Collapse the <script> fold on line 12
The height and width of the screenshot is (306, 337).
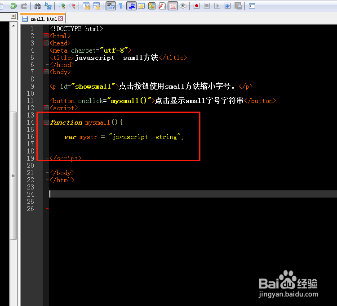[46, 108]
